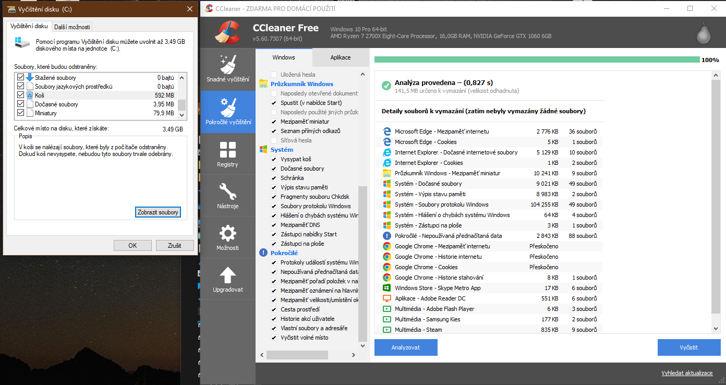Click multimedia icon for Steam row
The height and width of the screenshot is (385, 726).
tap(386, 330)
